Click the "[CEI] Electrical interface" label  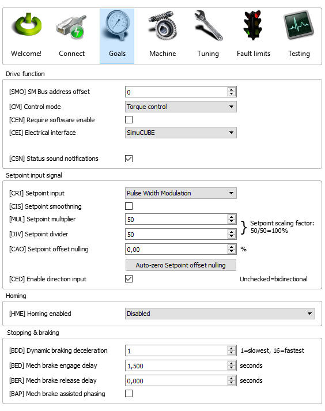(43, 133)
